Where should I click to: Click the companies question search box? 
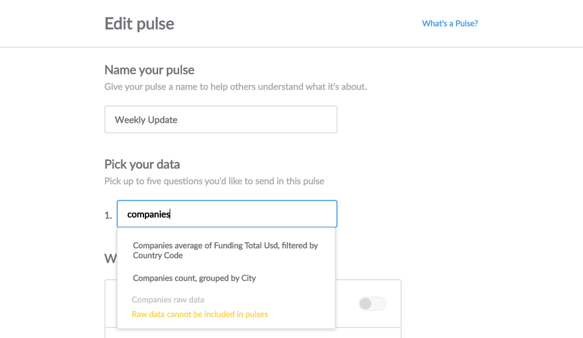click(x=227, y=214)
